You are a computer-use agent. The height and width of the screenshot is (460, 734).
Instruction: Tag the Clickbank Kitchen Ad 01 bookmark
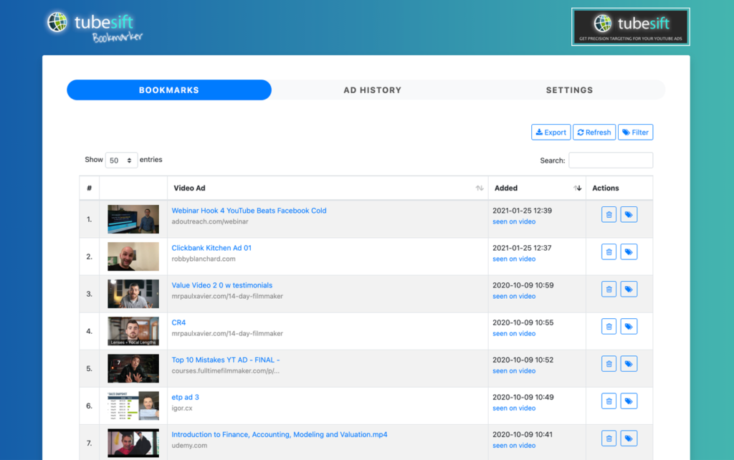point(629,252)
